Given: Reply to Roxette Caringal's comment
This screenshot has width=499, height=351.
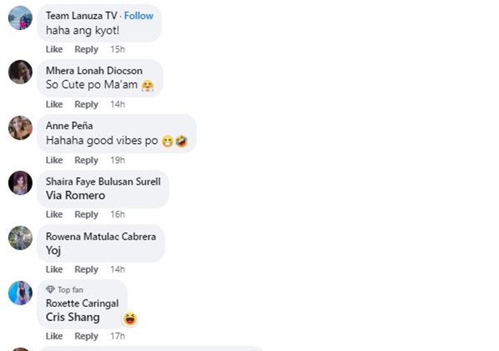Looking at the screenshot, I should pos(86,336).
